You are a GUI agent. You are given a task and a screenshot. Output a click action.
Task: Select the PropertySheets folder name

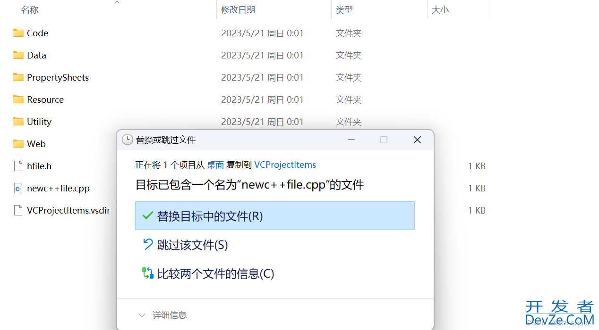pyautogui.click(x=58, y=77)
